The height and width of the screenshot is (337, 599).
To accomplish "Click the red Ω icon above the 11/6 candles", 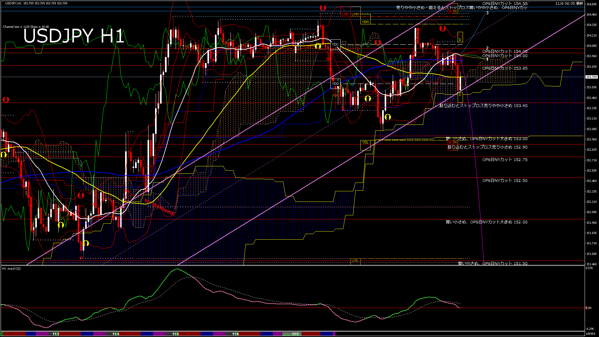I will coord(377,43).
